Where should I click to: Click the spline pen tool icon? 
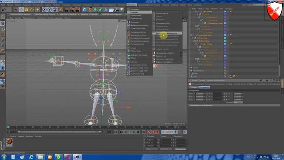[90, 9]
